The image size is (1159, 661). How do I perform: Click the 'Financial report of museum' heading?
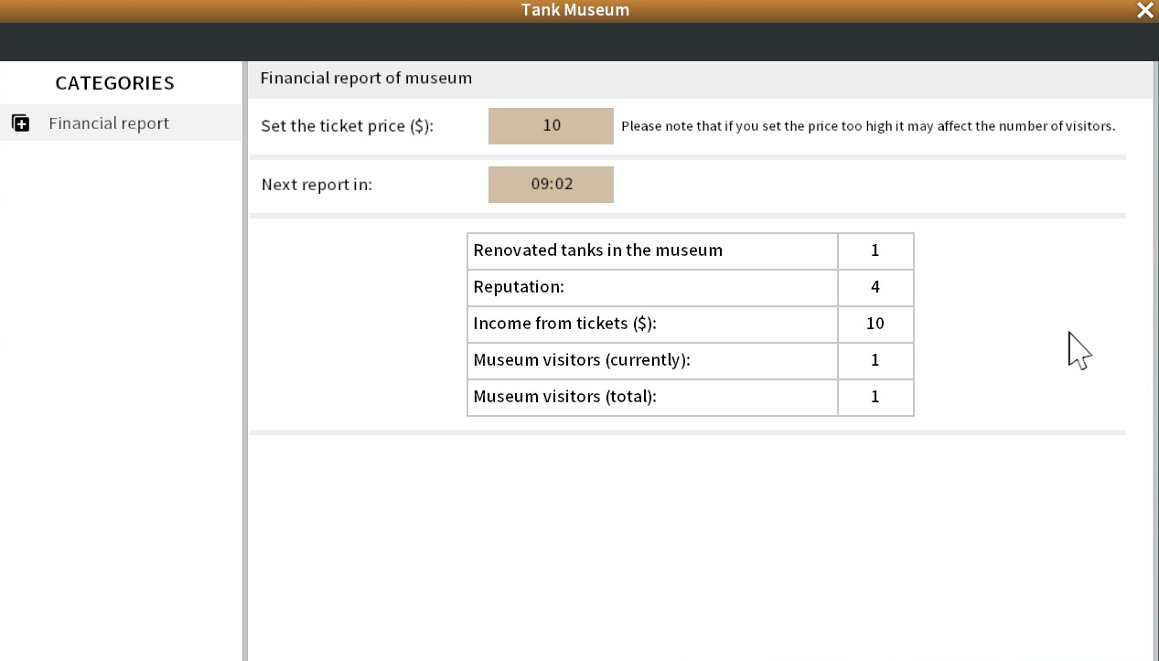point(366,79)
